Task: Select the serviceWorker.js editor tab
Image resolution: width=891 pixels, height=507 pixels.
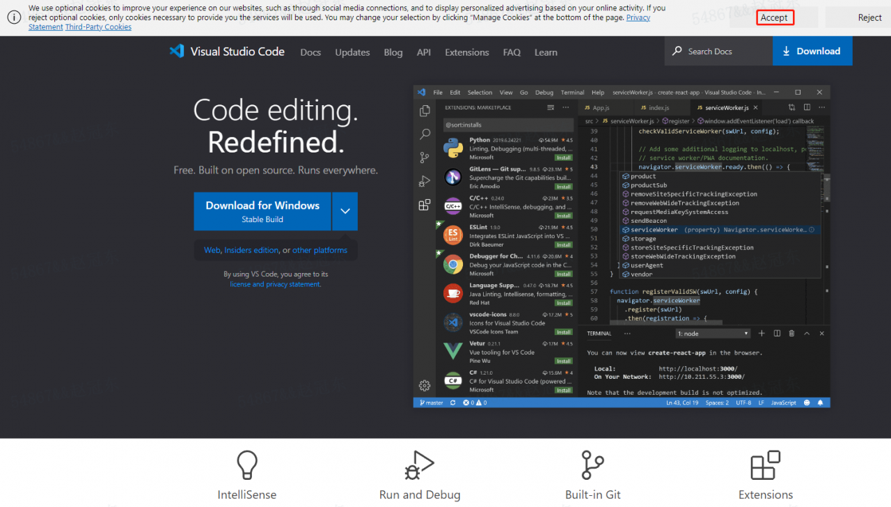Action: (x=726, y=107)
